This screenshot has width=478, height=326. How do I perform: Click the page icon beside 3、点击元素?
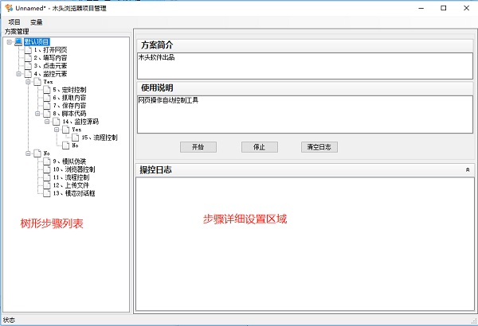(28, 66)
